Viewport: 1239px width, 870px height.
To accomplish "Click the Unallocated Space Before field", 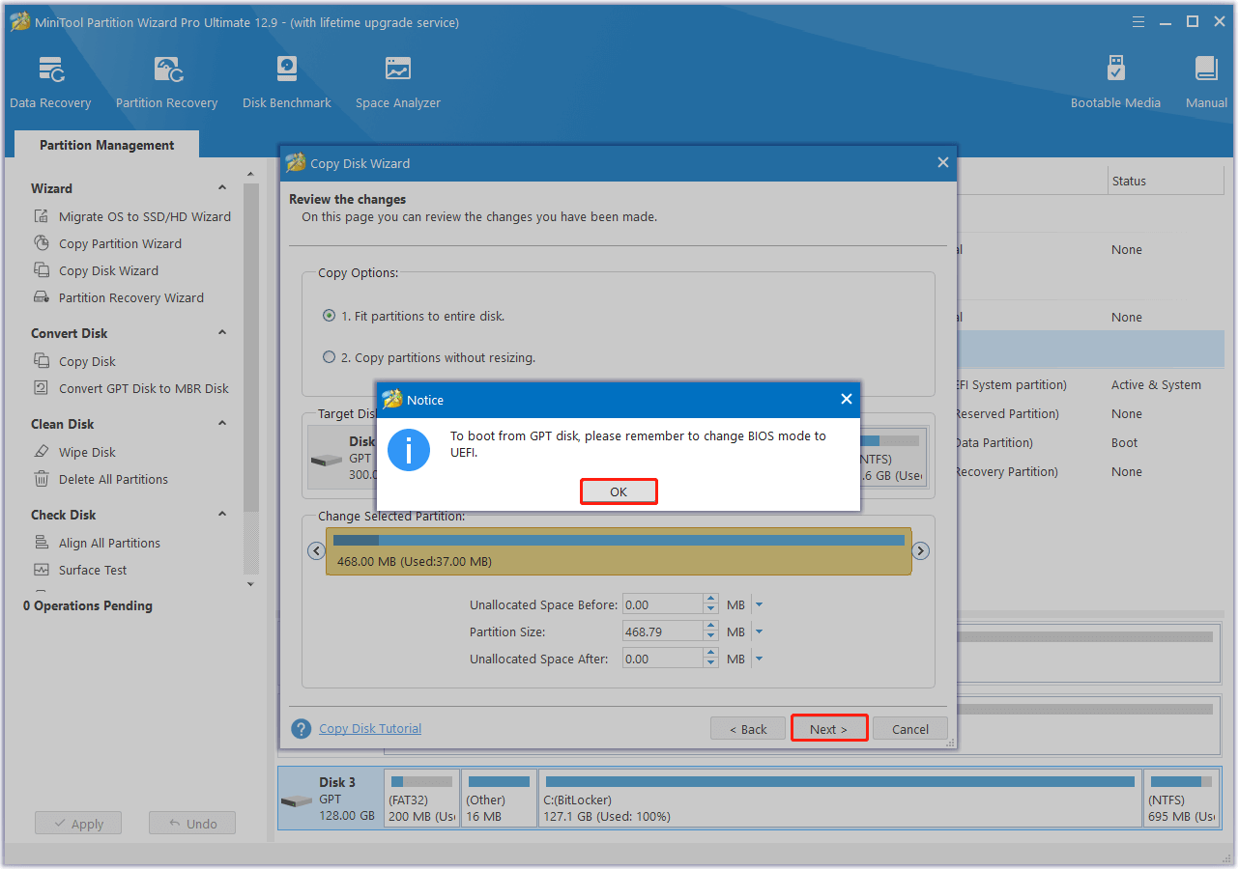I will [663, 604].
